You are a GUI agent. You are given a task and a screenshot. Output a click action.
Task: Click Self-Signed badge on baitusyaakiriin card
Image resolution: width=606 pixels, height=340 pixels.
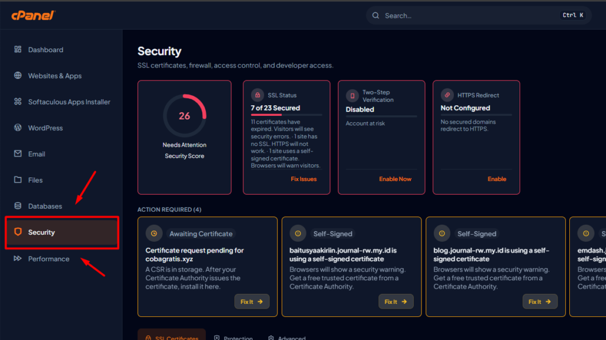coord(333,234)
